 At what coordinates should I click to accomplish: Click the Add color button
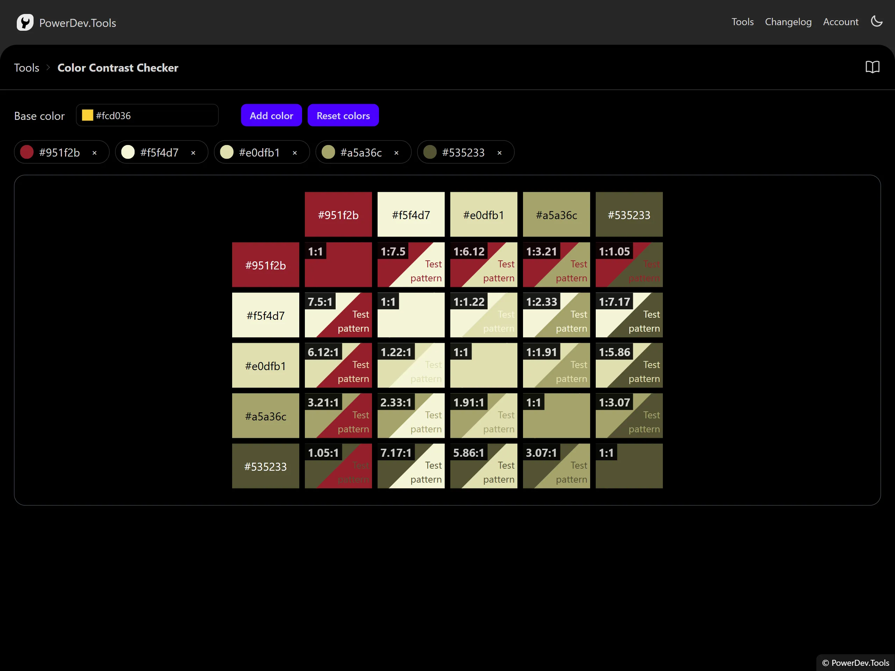tap(272, 115)
